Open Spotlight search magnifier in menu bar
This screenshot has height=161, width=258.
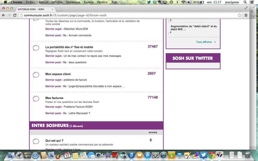coord(245,2)
